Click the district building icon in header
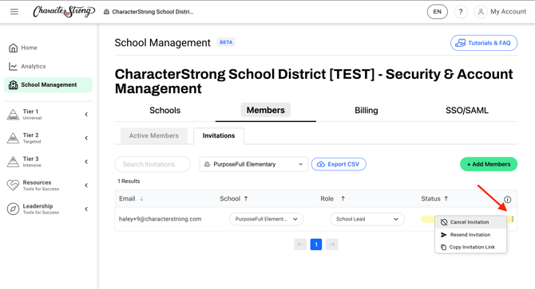The image size is (535, 289). coord(106,12)
